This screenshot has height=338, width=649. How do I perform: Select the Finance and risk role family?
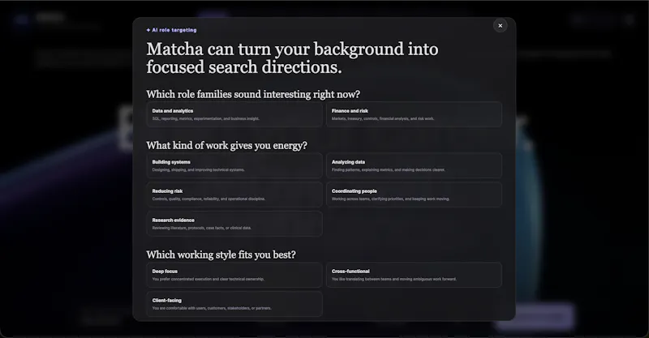point(414,114)
